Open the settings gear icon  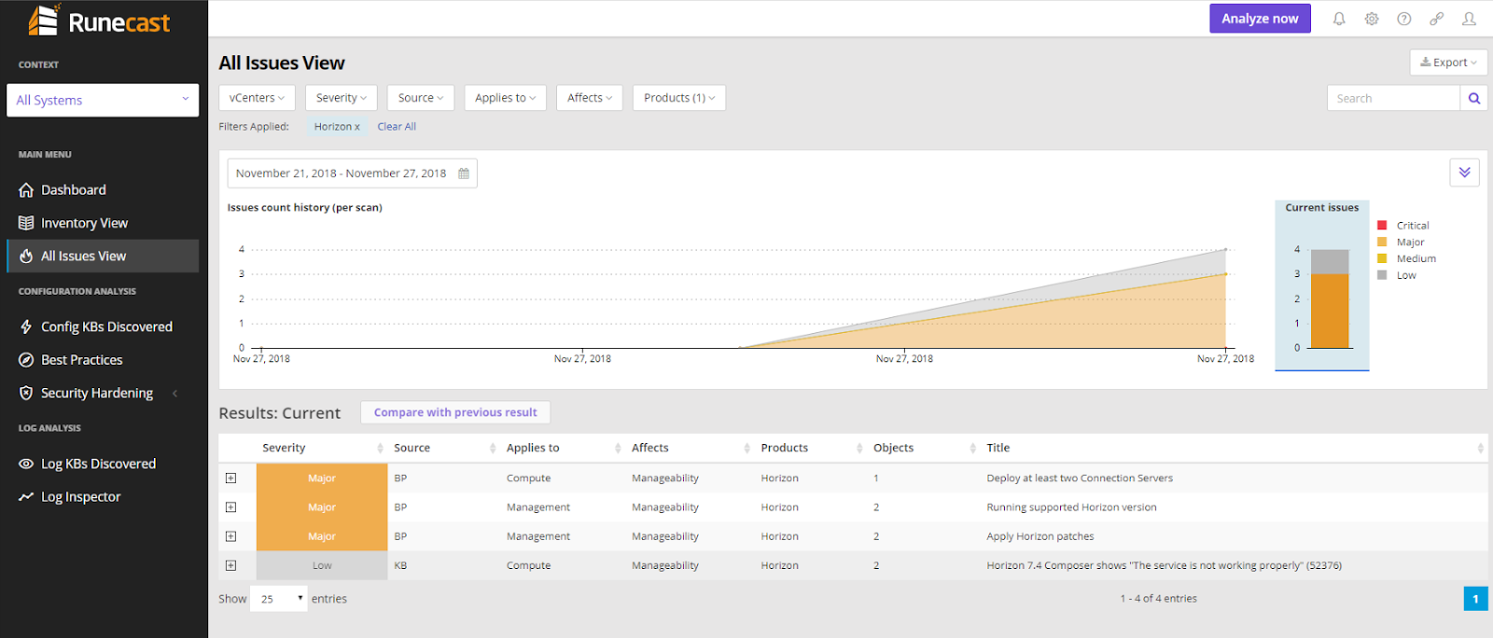point(1372,19)
